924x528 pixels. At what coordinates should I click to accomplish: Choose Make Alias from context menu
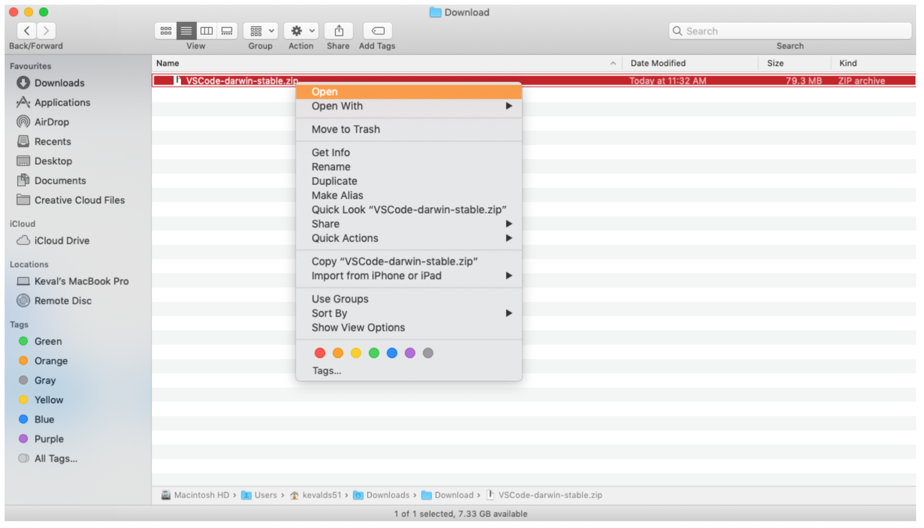point(409,196)
